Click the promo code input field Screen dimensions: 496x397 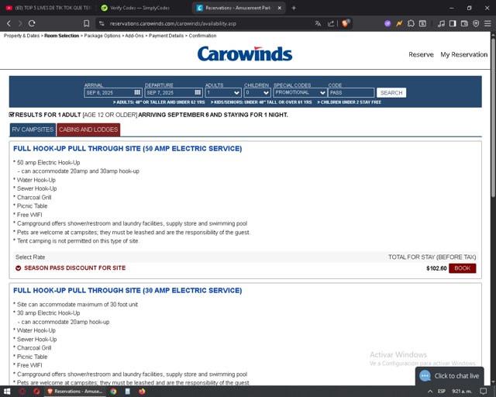pyautogui.click(x=351, y=92)
